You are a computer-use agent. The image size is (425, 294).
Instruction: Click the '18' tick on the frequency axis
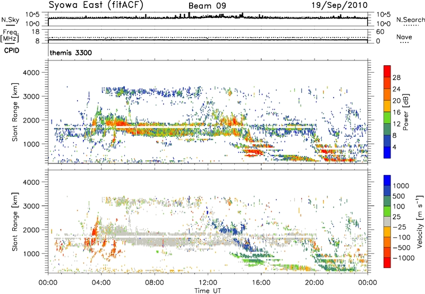(35, 32)
